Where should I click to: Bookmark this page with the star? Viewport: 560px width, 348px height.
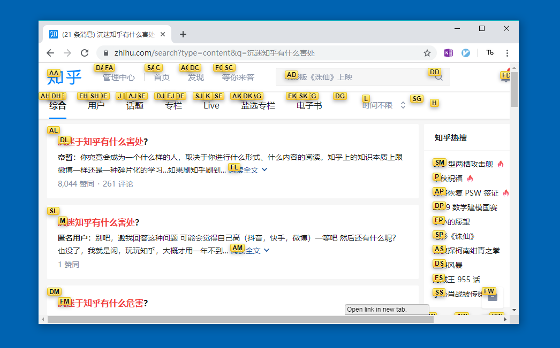click(427, 53)
